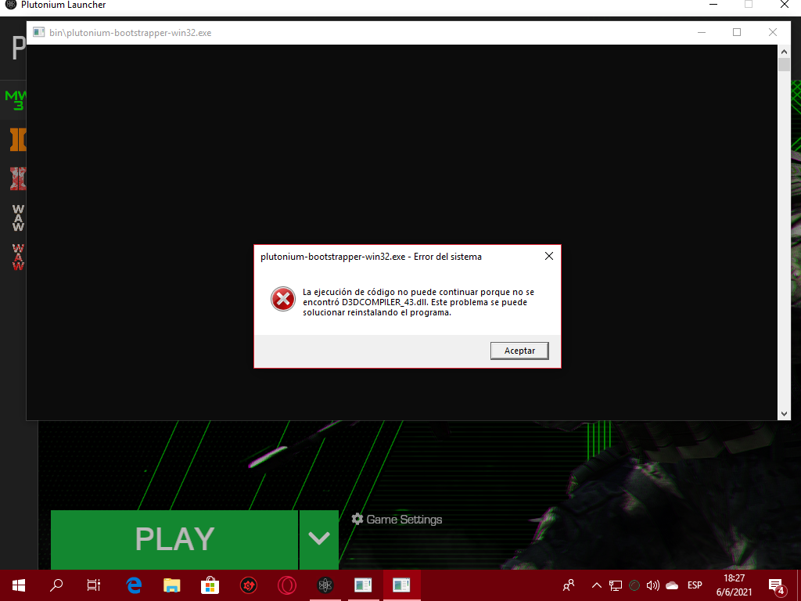Click Aceptar in the error dialog
Viewport: 801px width, 601px height.
(x=519, y=351)
